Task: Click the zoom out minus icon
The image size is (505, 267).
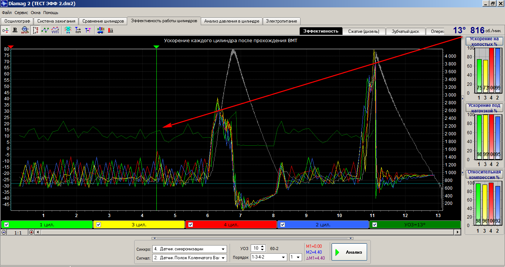Action: pos(4,232)
